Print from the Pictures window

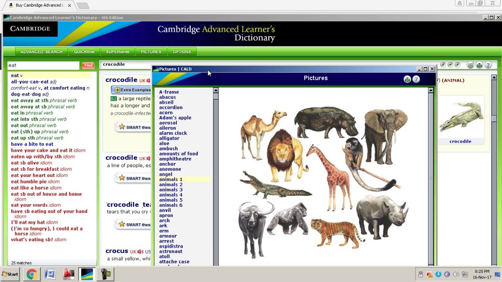(x=407, y=79)
